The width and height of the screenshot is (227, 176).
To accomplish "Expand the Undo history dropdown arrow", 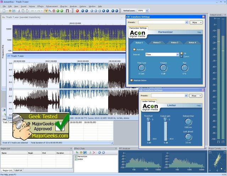I will coord(35,11).
